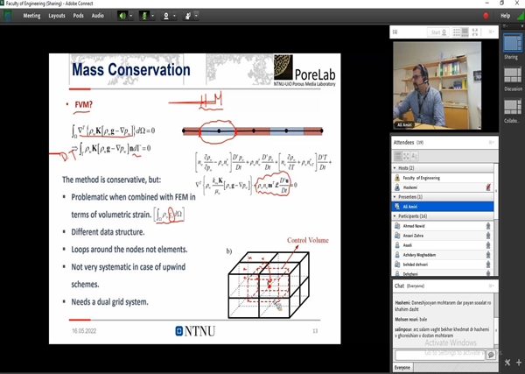Open the Pods menu
525x374 pixels.
click(79, 16)
